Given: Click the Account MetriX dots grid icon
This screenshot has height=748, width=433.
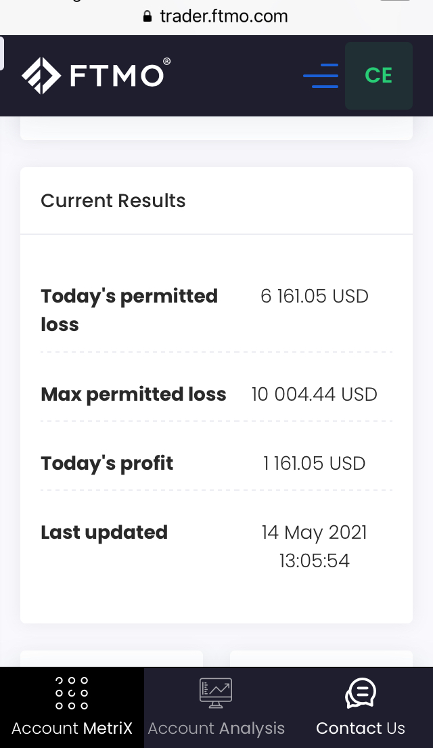Looking at the screenshot, I should point(72,692).
